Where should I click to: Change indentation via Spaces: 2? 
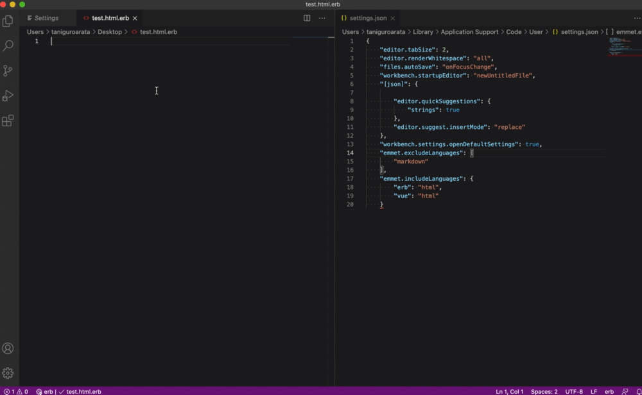[544, 391]
